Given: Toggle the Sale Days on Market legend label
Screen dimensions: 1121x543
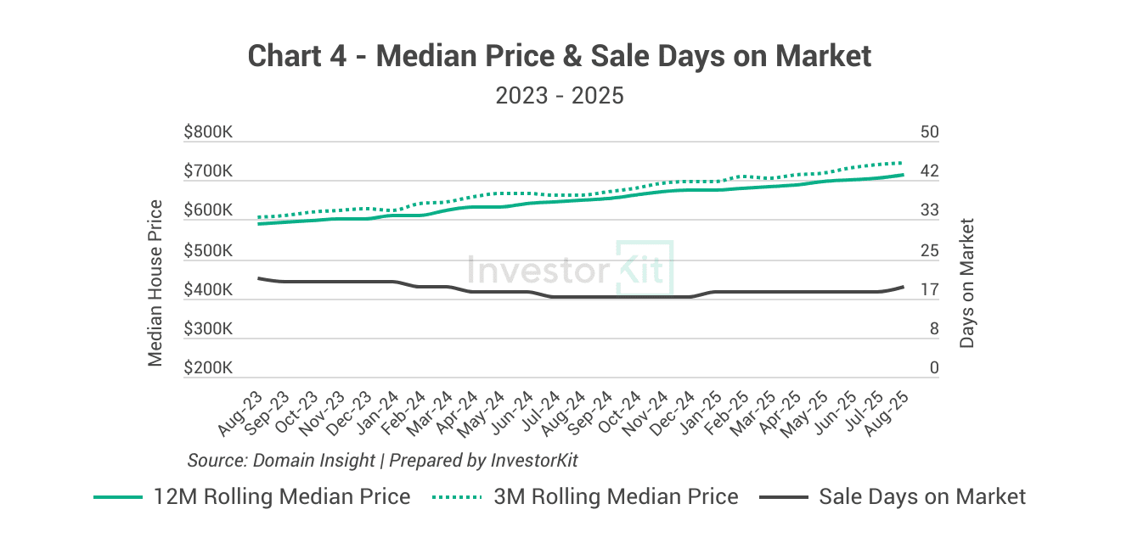Looking at the screenshot, I should [x=922, y=496].
